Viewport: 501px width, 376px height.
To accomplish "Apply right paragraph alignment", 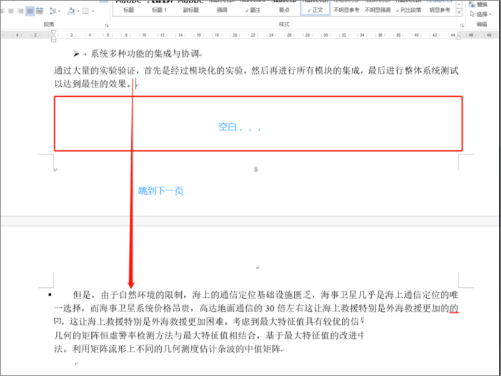I will pyautogui.click(x=20, y=11).
